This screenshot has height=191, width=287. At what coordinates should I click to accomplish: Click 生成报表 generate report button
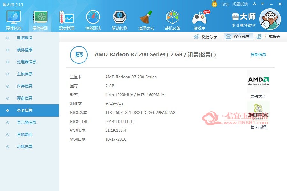pyautogui.click(x=273, y=37)
